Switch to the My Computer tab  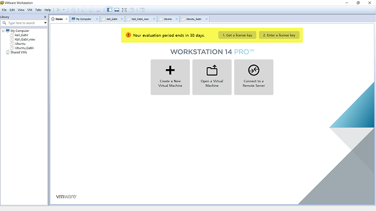pyautogui.click(x=84, y=19)
